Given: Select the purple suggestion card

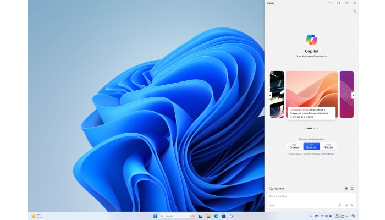Looking at the screenshot, I should (346, 94).
